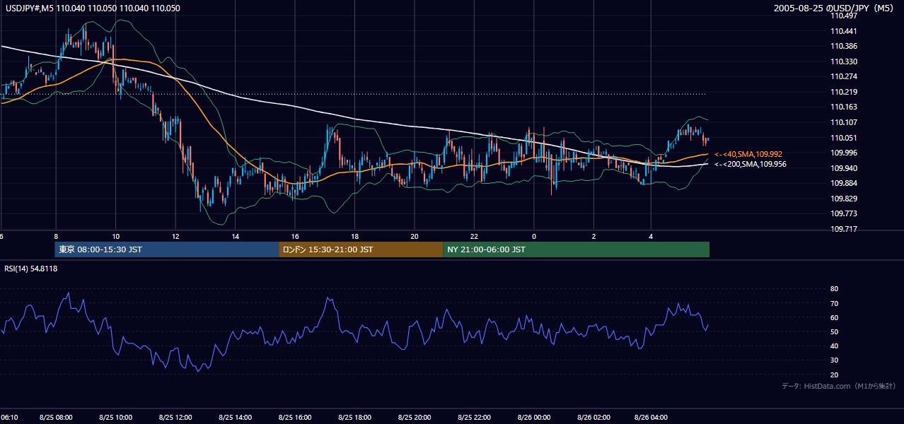Click price axis label 110.441
Screen dimensions: 904x424
pyautogui.click(x=843, y=31)
